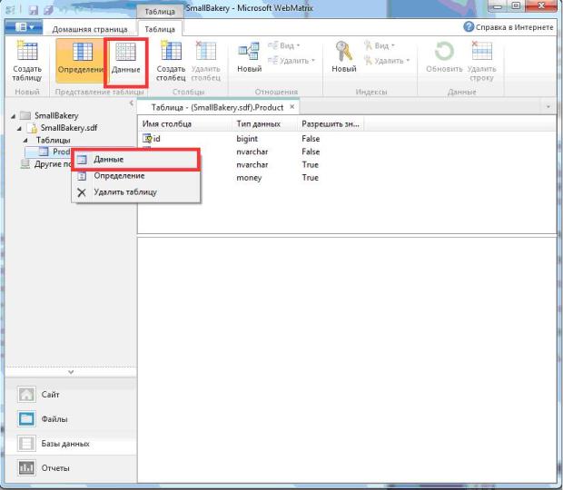
Task: Open the document tabs list dropdown arrow
Action: [x=548, y=107]
